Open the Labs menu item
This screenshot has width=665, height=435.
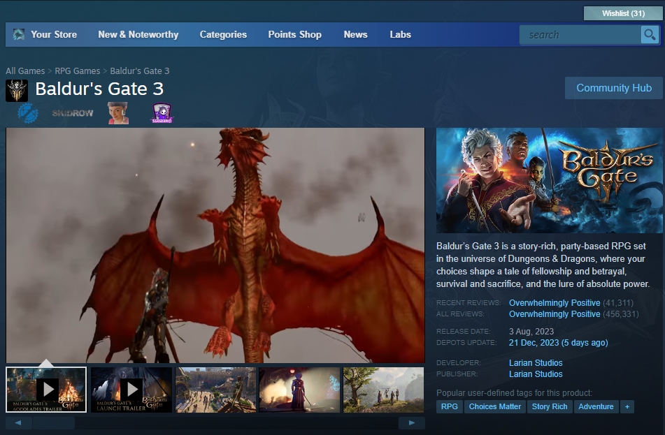click(x=400, y=34)
